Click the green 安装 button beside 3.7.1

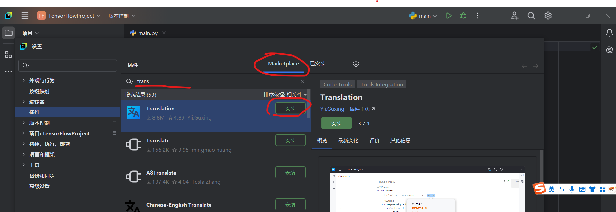(336, 123)
